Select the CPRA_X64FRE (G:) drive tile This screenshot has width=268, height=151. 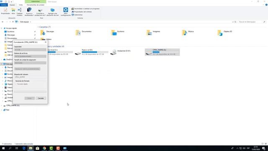click(162, 52)
